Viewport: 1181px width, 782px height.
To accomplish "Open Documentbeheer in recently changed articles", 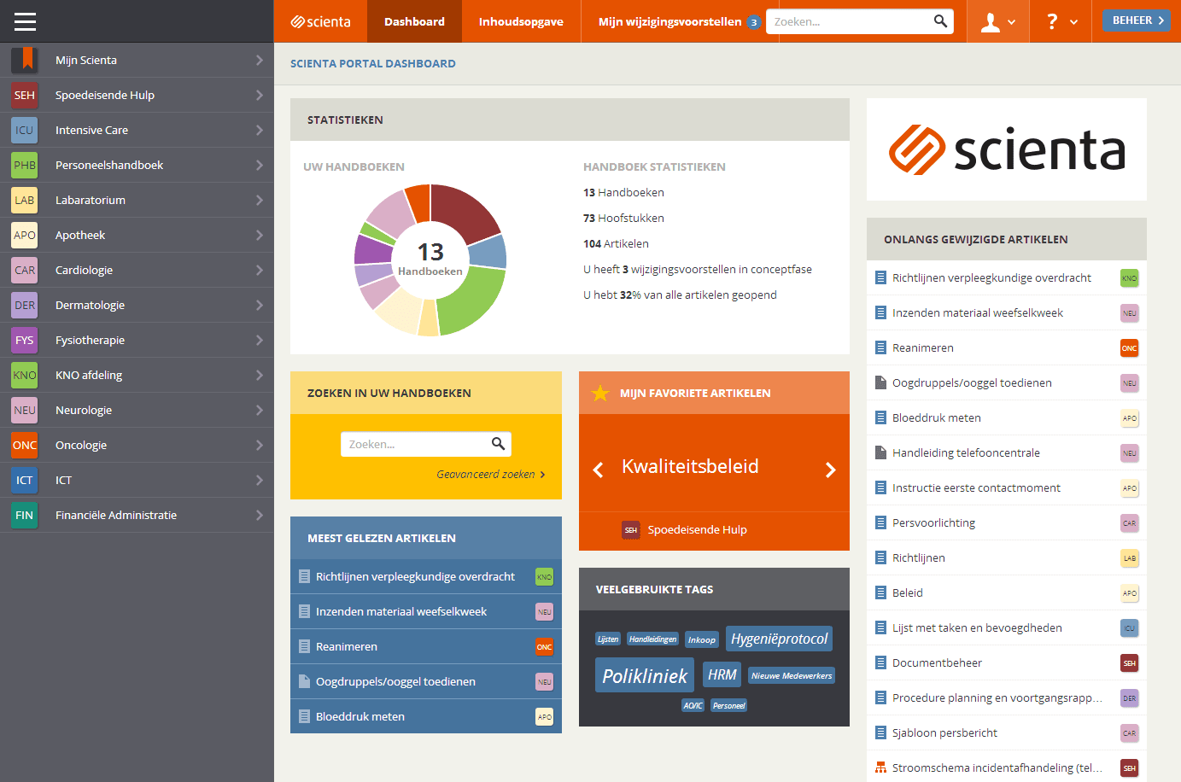I will coord(1007,662).
